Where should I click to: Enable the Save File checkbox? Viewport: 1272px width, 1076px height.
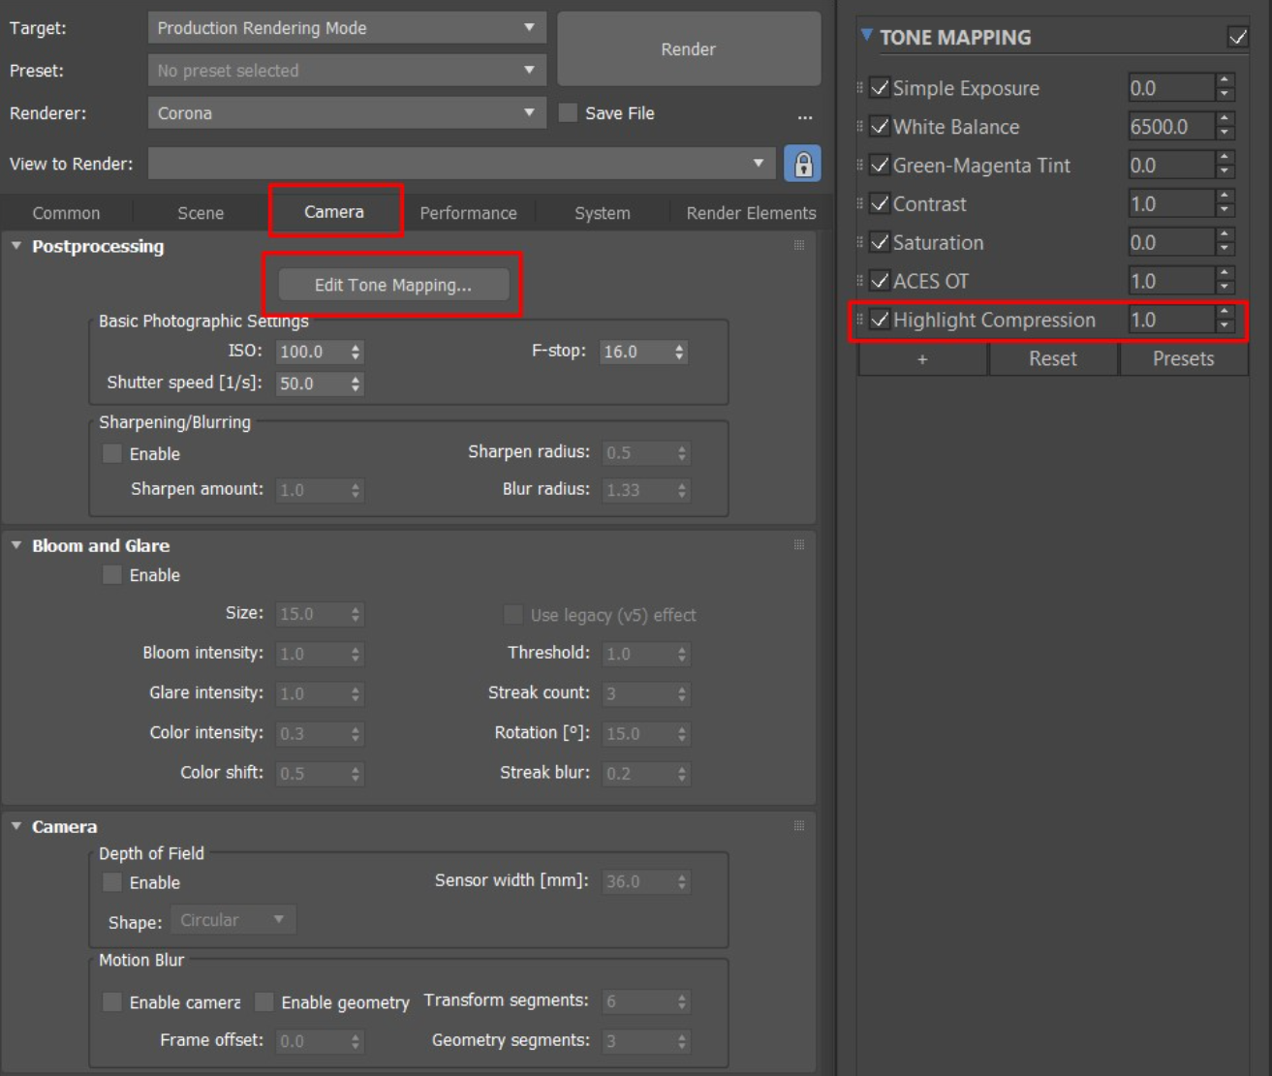(569, 113)
